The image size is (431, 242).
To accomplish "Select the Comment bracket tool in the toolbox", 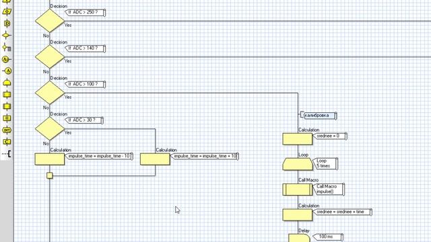I will [7, 154].
